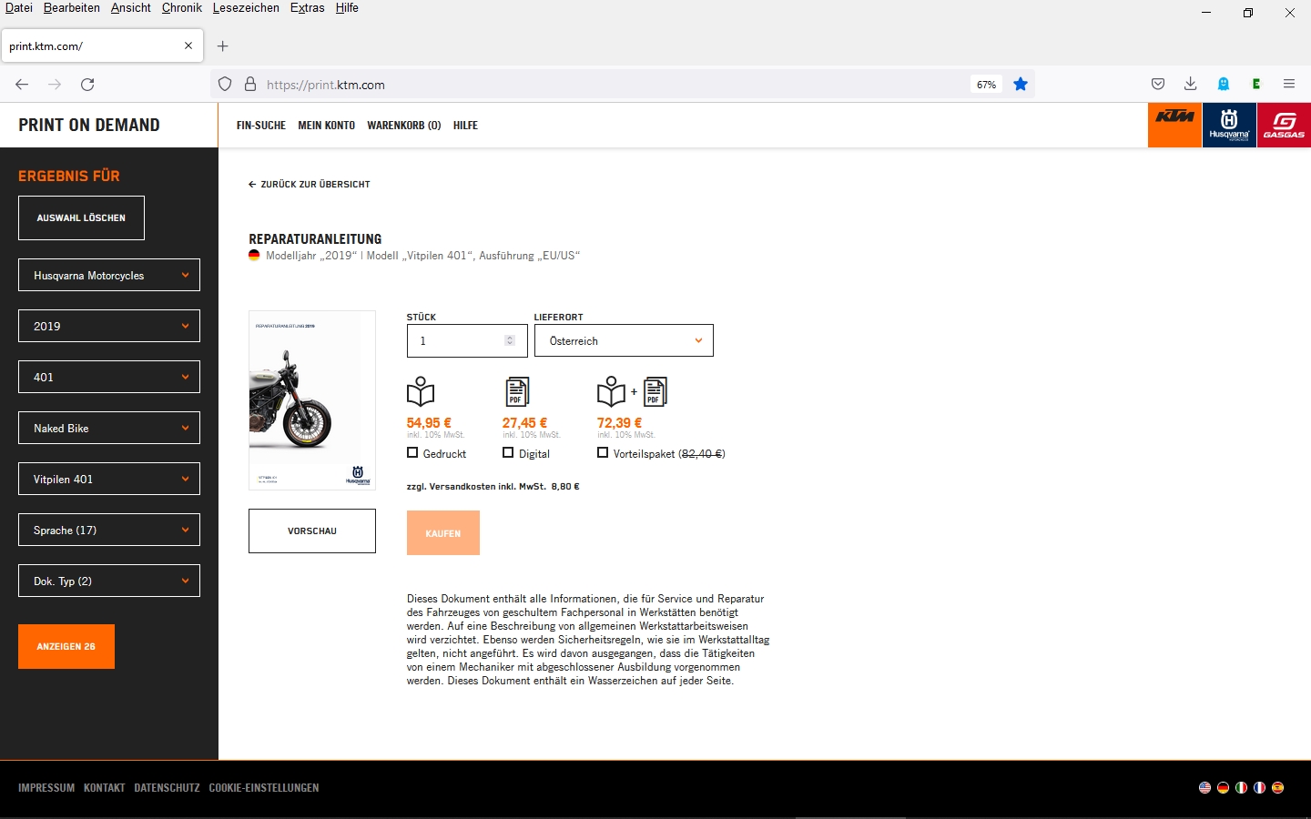
Task: Tick the Digital checkbox
Action: [508, 452]
